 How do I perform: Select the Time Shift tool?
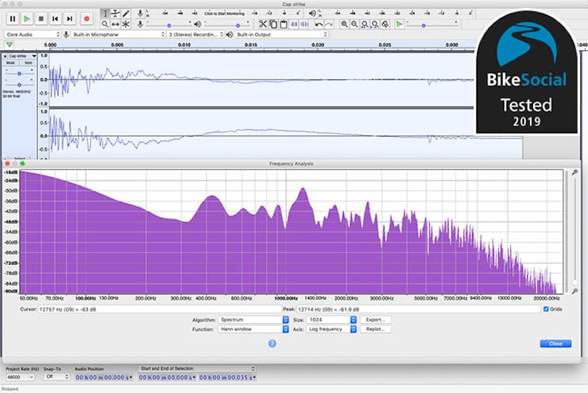(115, 24)
